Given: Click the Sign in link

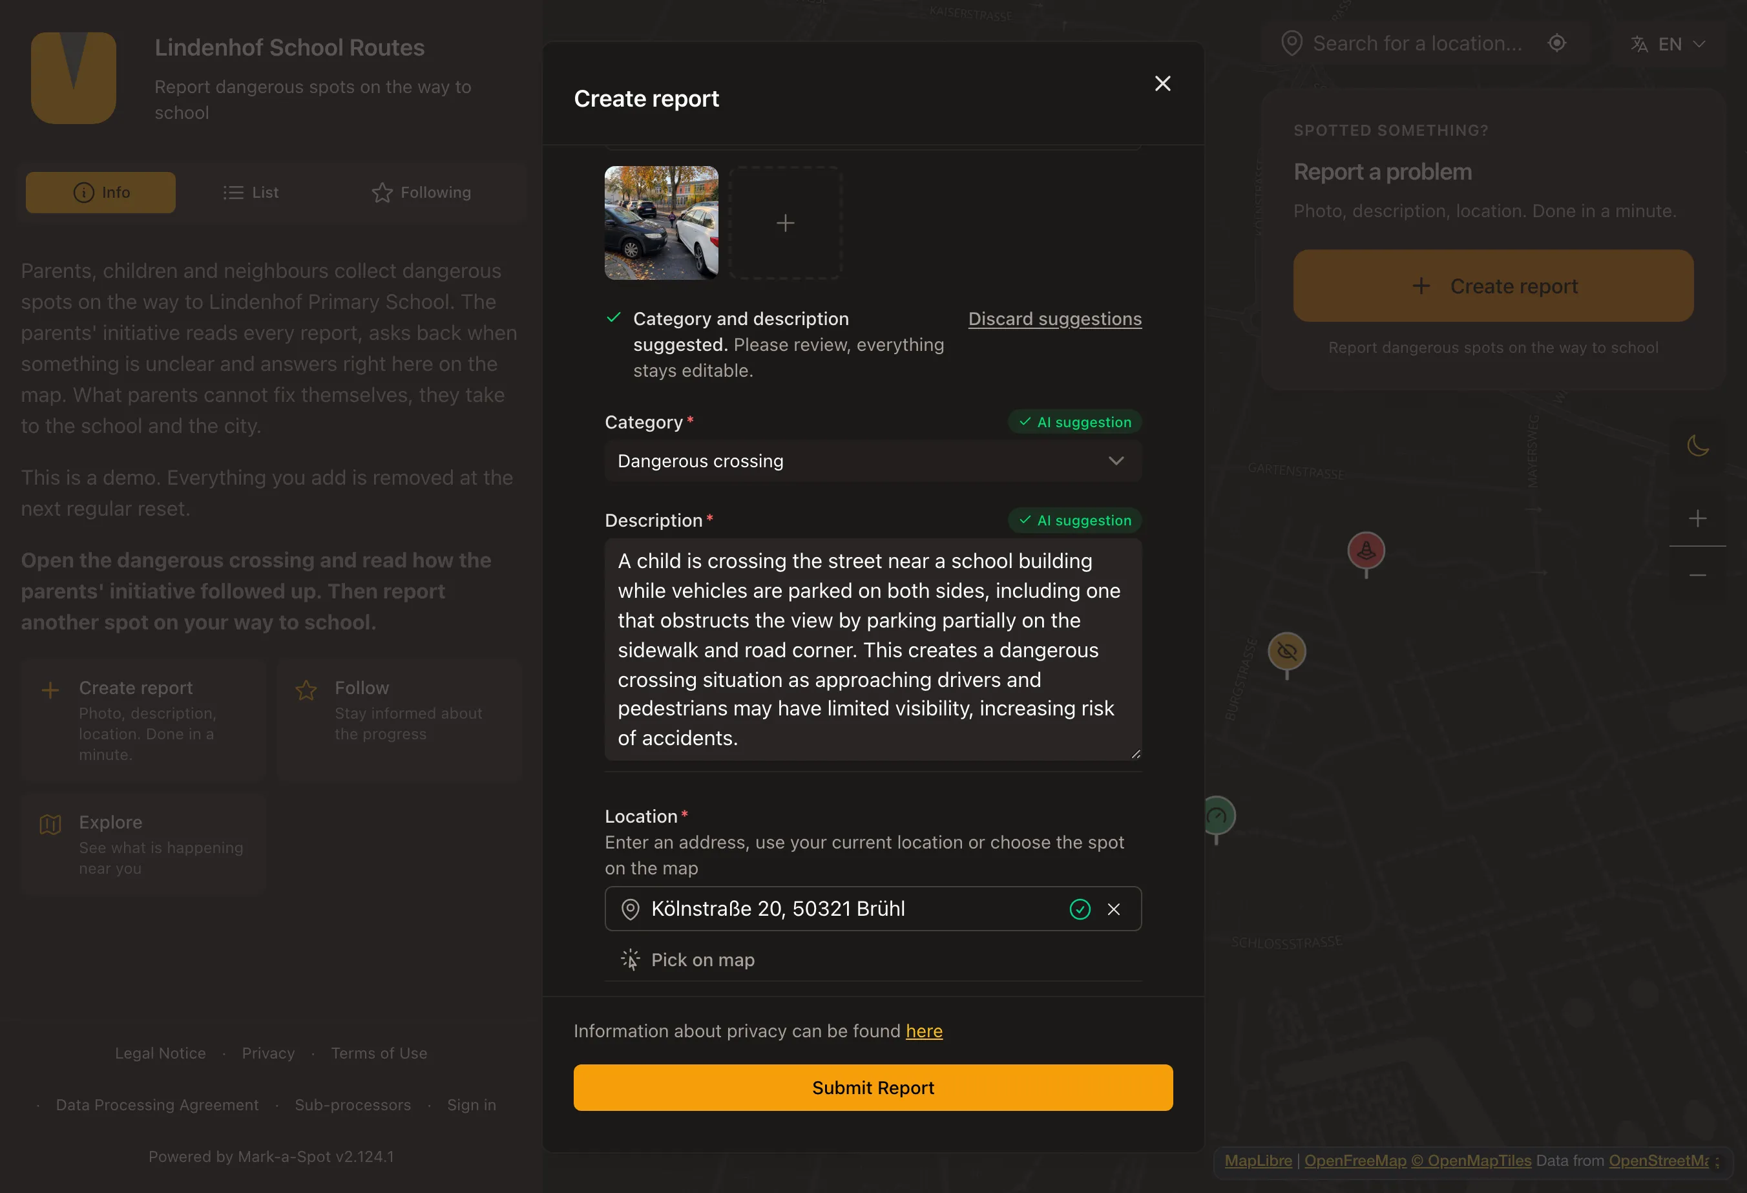Looking at the screenshot, I should coord(472,1105).
